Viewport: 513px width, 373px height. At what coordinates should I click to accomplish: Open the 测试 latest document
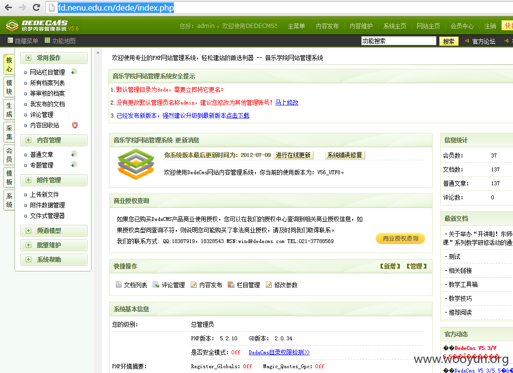(454, 257)
